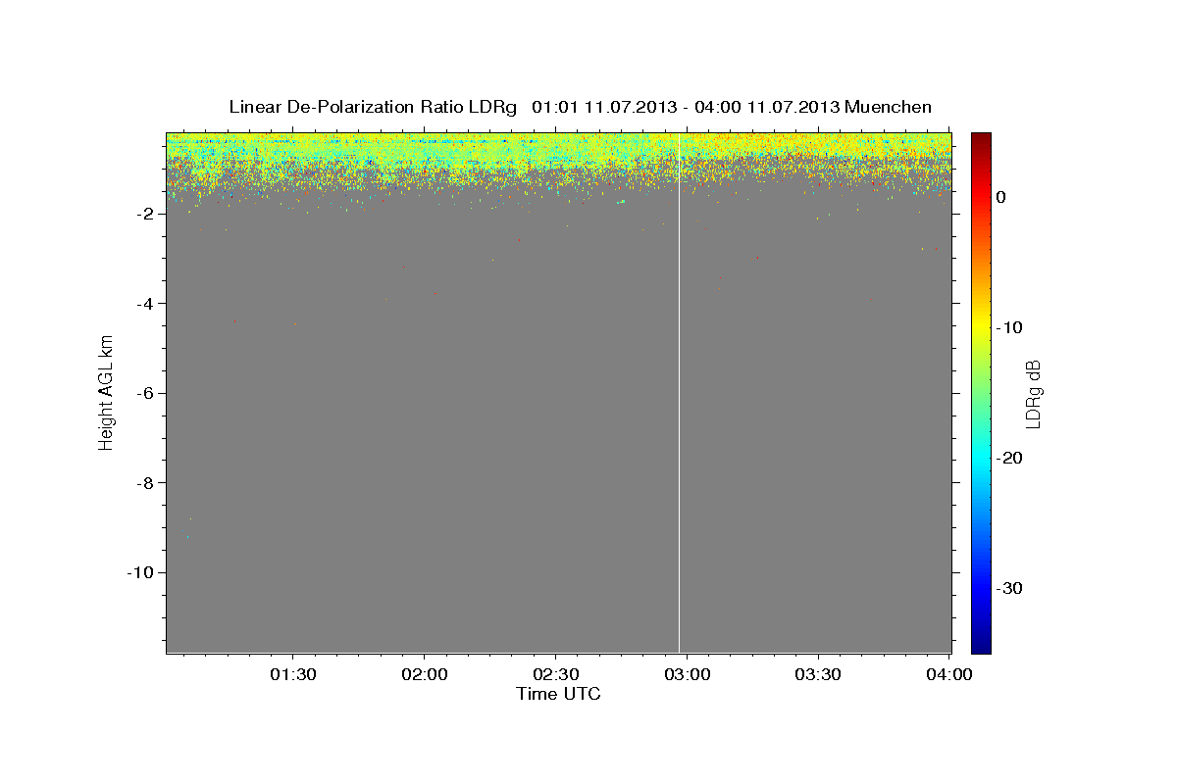Click the dark blue bottom of colorbar

(981, 645)
